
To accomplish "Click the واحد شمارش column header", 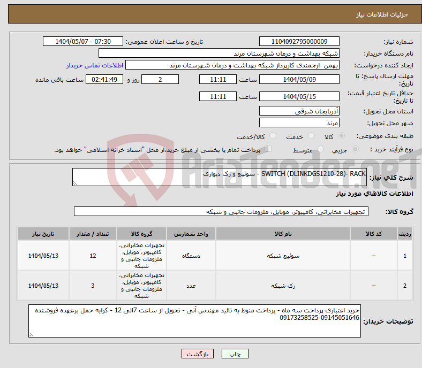I will click(191, 234).
